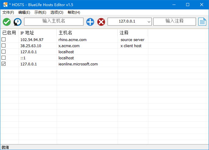Toggle checkbox for x.acme.com entry

pyautogui.click(x=4, y=46)
